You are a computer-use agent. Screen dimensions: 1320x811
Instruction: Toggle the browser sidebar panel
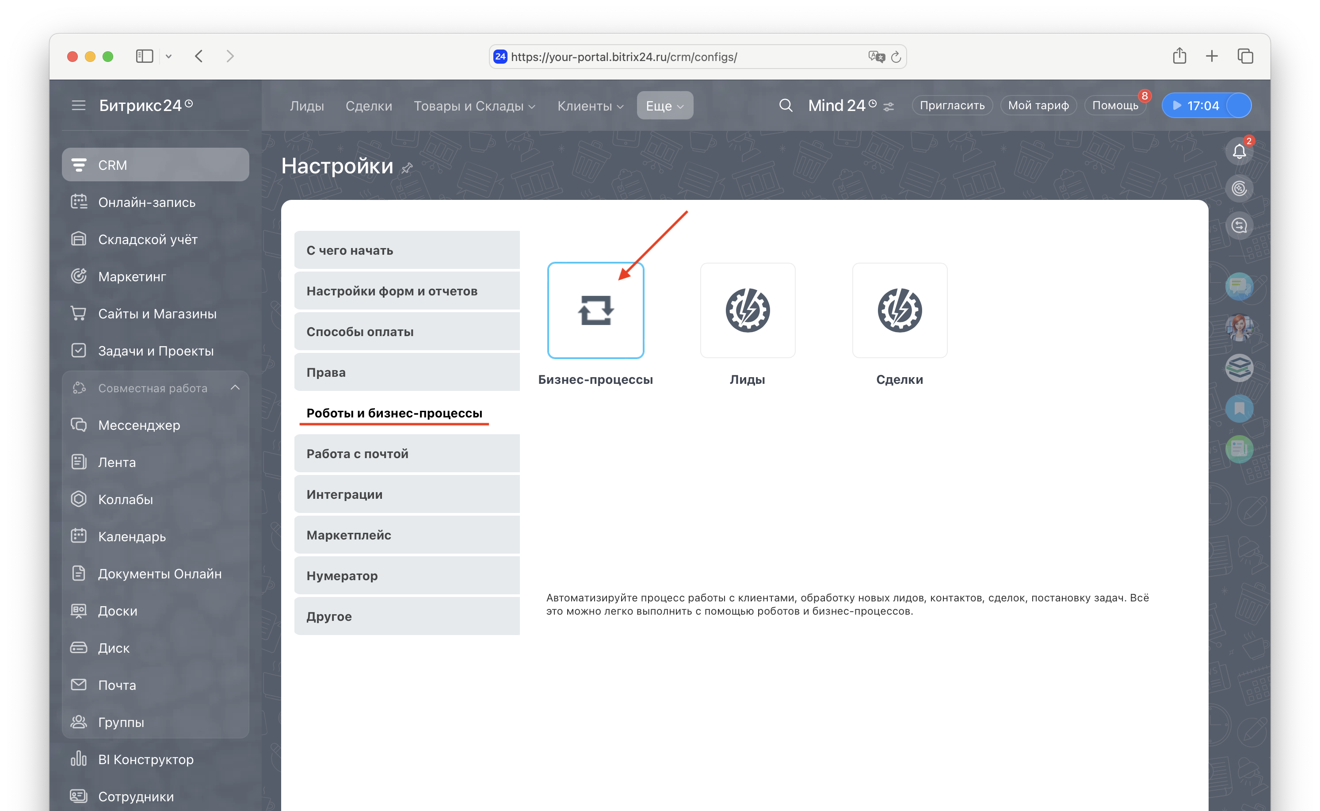point(144,56)
